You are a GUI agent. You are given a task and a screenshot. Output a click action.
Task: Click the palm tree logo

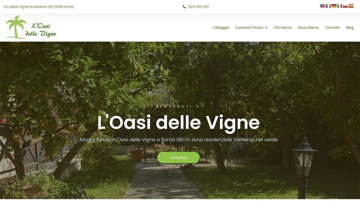point(16,27)
